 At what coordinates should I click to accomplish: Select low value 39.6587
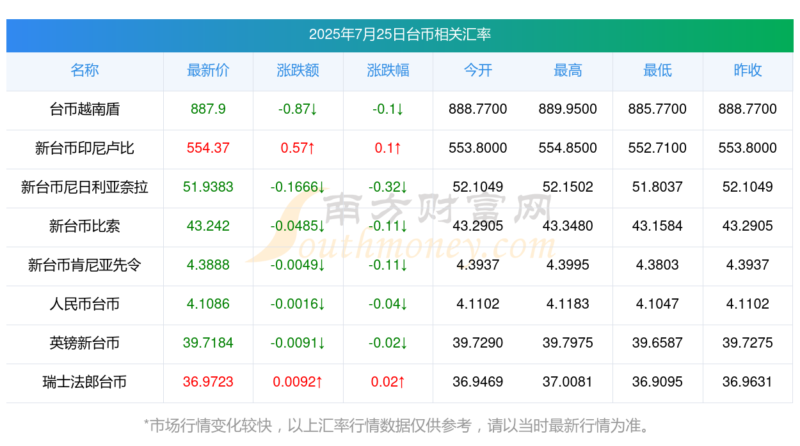[x=657, y=343]
